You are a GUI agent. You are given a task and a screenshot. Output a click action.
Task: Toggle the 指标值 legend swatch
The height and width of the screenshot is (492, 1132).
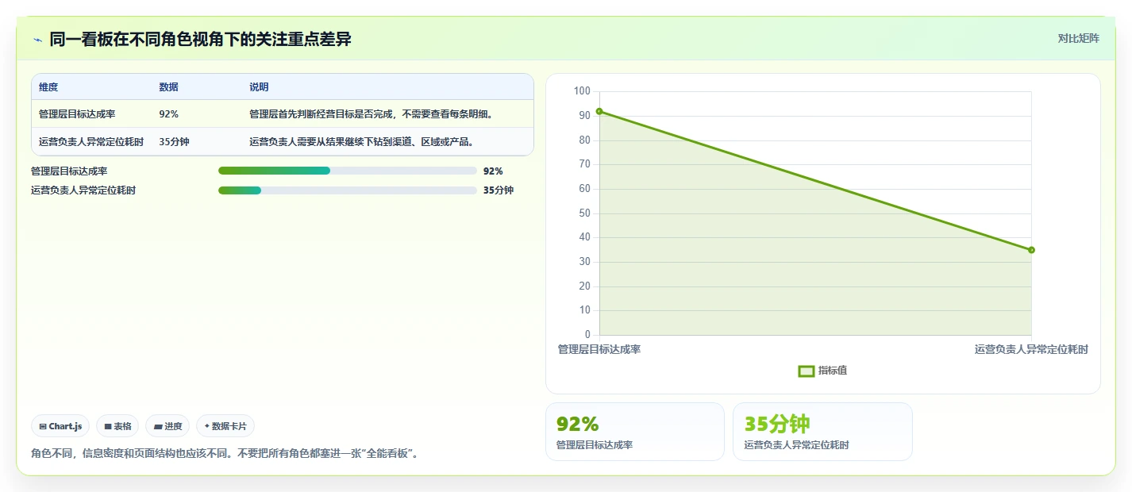806,371
